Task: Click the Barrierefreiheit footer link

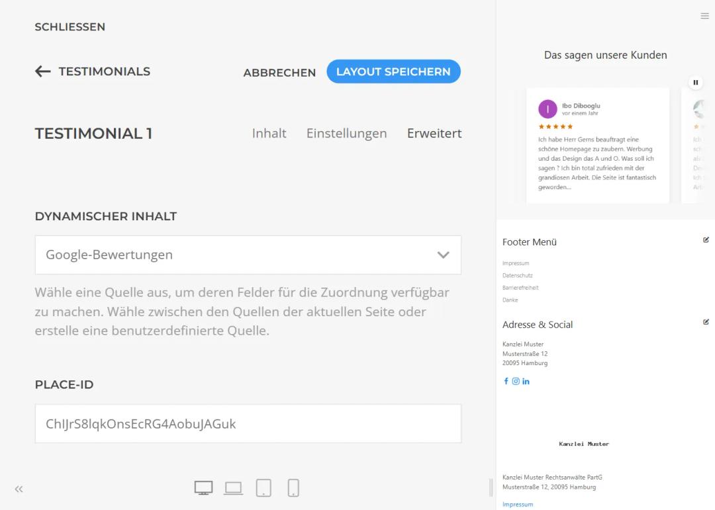Action: 520,288
